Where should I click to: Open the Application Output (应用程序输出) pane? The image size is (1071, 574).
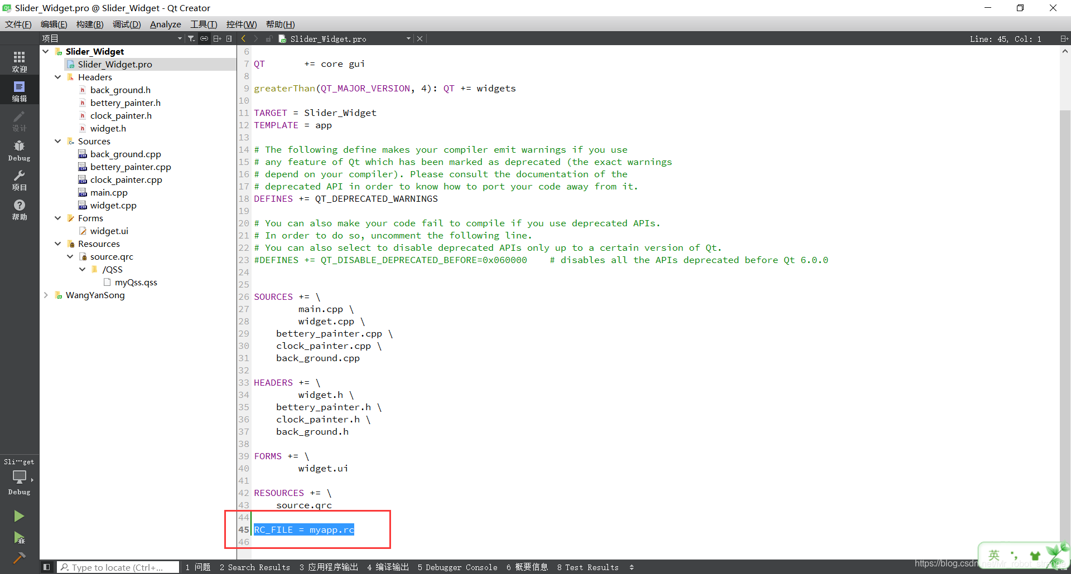(329, 567)
